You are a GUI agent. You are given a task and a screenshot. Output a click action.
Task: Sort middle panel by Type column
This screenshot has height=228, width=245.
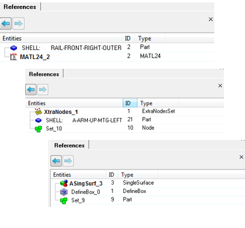[x=158, y=103]
